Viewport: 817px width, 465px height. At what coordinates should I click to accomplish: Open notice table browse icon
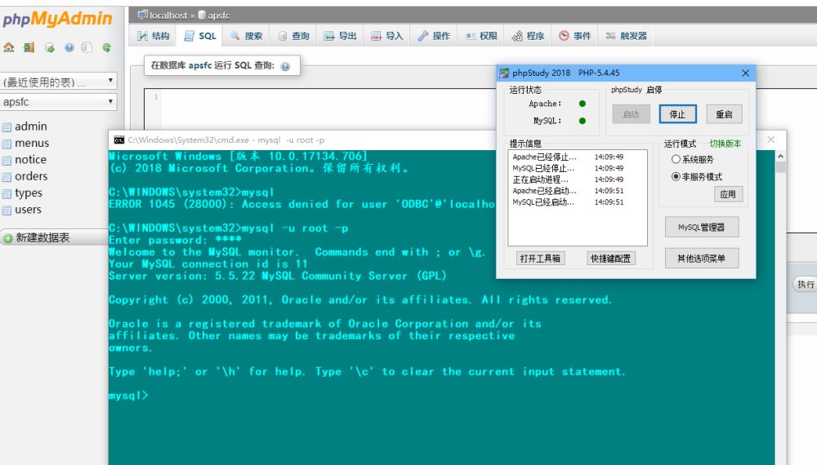[x=7, y=160]
